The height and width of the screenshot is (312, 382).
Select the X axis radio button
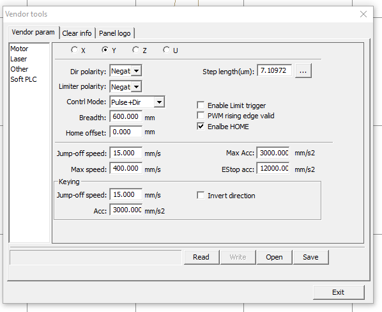click(x=74, y=50)
